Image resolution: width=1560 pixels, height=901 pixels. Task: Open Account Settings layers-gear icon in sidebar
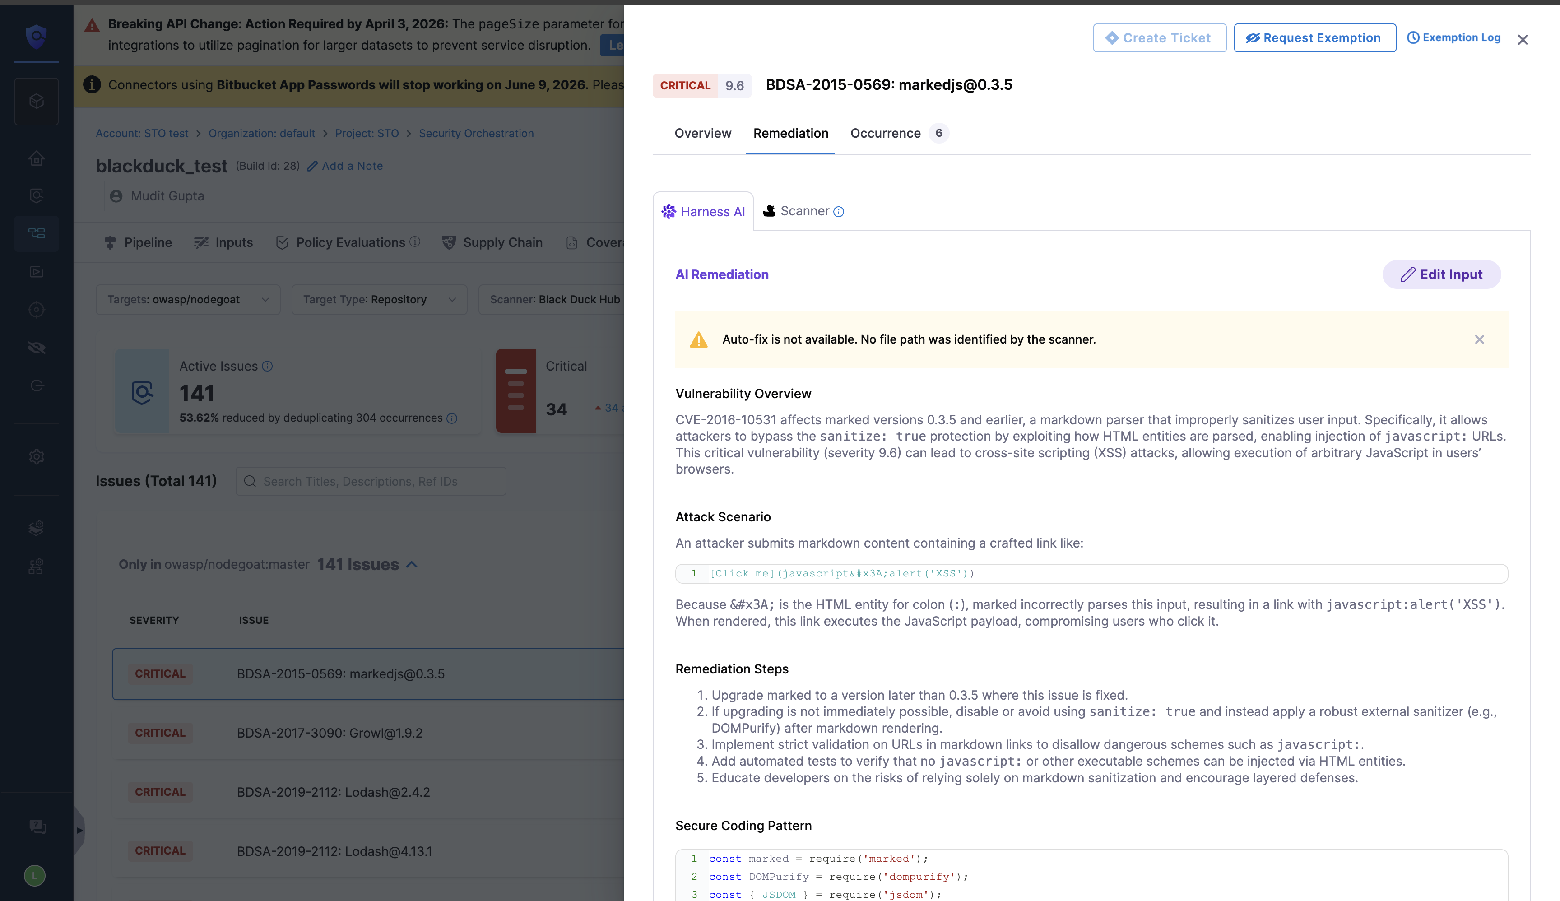click(x=37, y=528)
